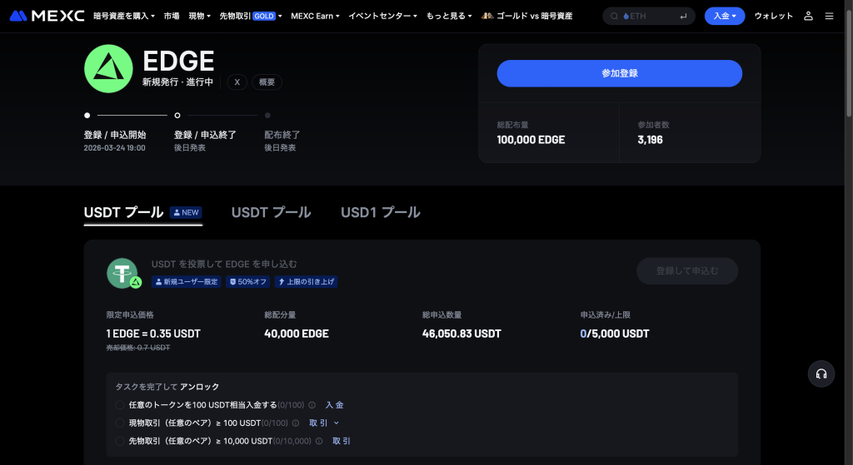Select the futures trade 10,000 USDT circle
Viewport: 853px width, 465px height.
(x=120, y=441)
